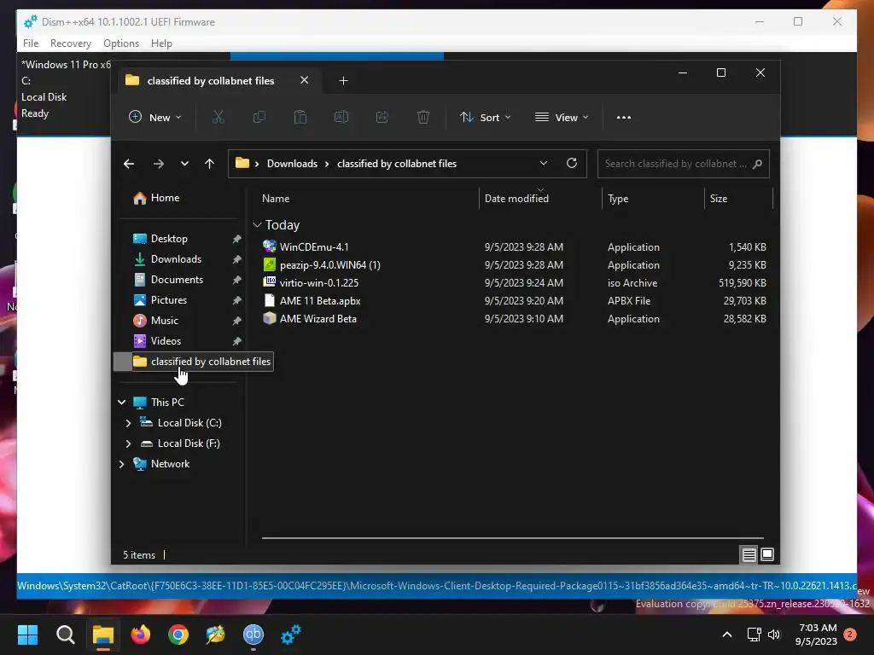Switch to large thumbnails view icon
Image resolution: width=874 pixels, height=655 pixels.
tap(767, 554)
